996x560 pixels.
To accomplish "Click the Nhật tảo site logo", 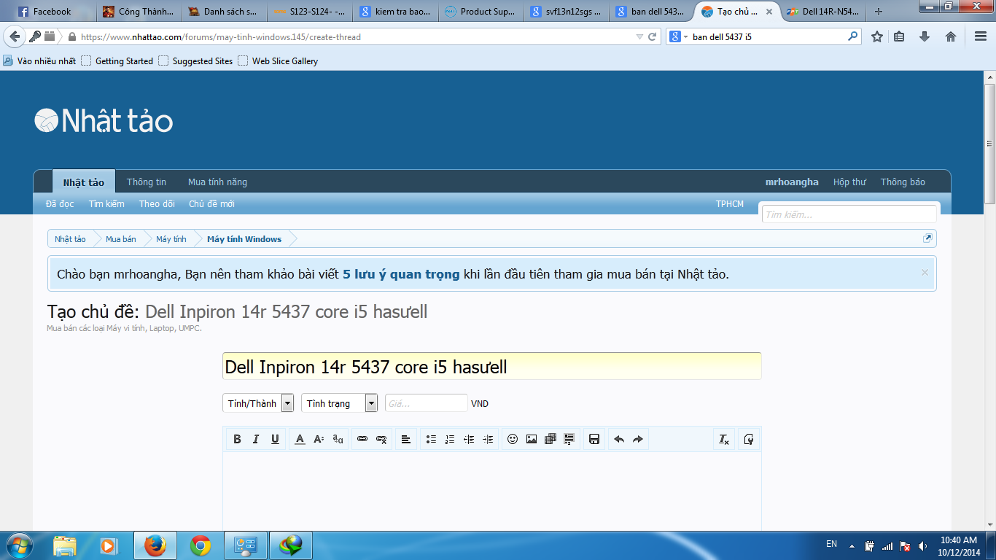I will [104, 121].
